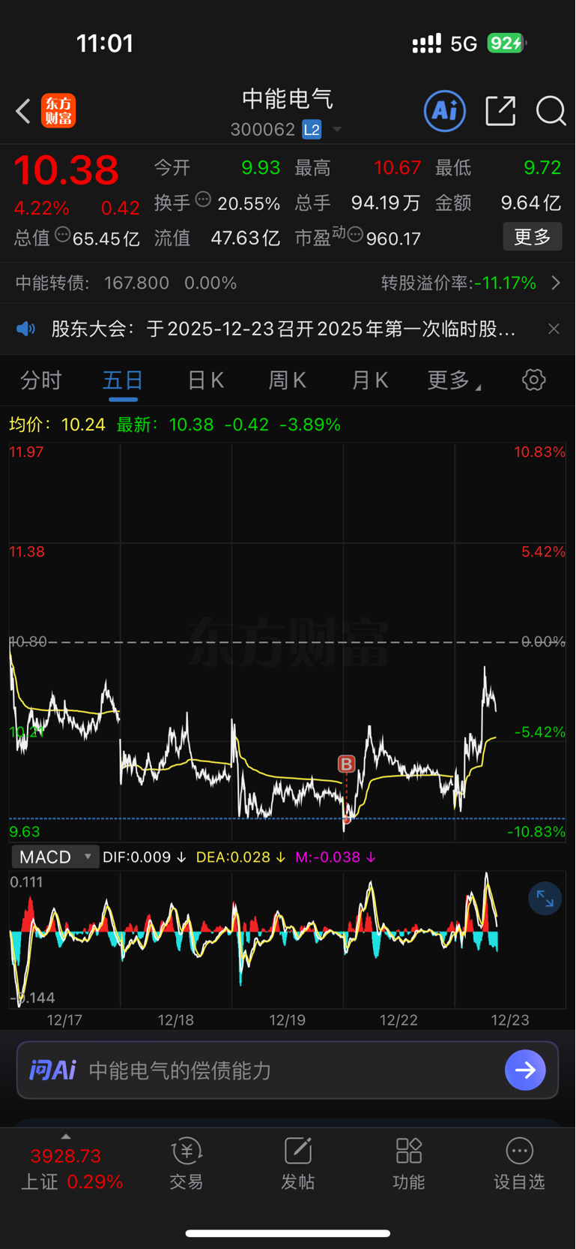Switch to 周K weekly chart
The image size is (576, 1249).
point(288,380)
